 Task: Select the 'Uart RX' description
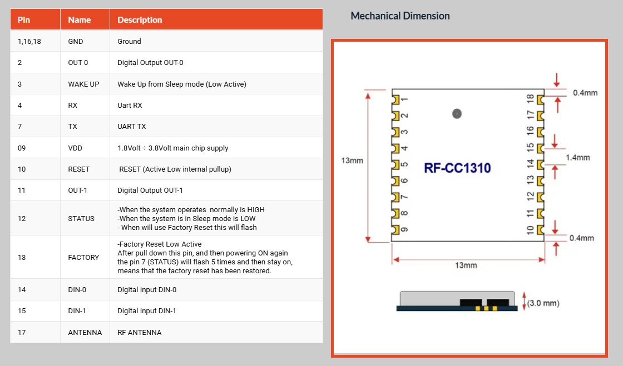tap(130, 105)
